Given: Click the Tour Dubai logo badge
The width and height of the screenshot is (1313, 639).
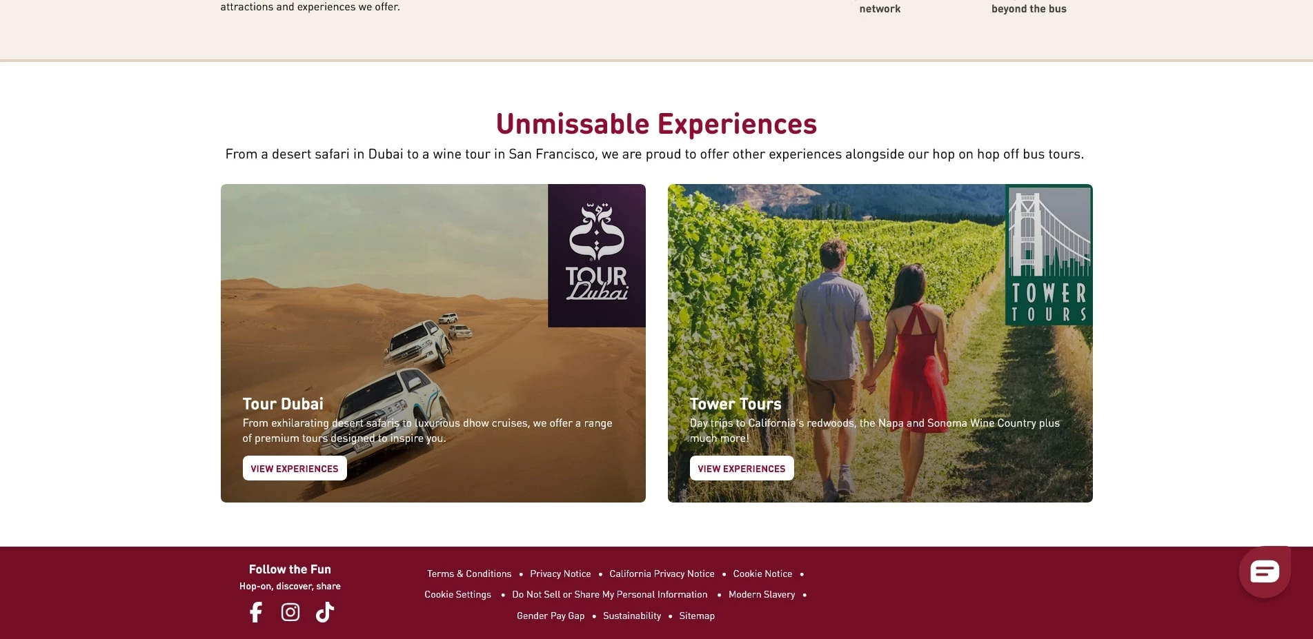Looking at the screenshot, I should tap(597, 256).
